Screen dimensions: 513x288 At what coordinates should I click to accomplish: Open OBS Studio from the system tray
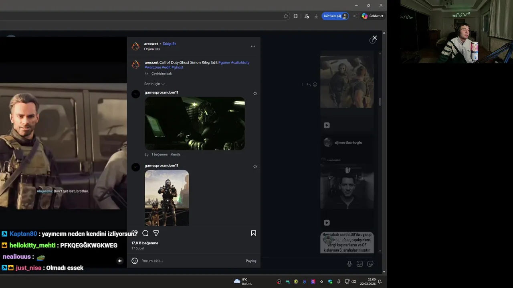click(279, 282)
